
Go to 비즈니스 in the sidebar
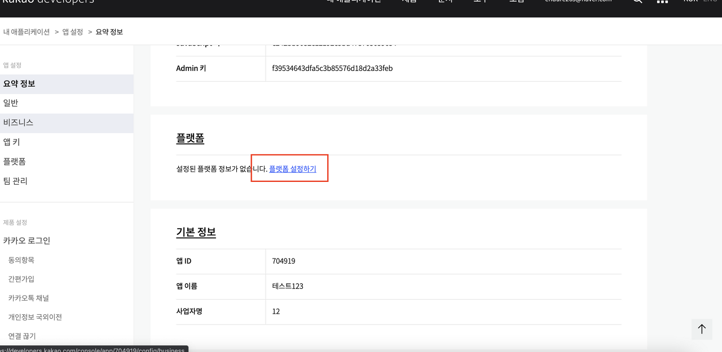(18, 123)
